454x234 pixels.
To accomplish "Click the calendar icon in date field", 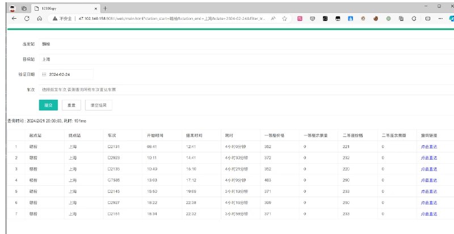I will click(x=44, y=74).
